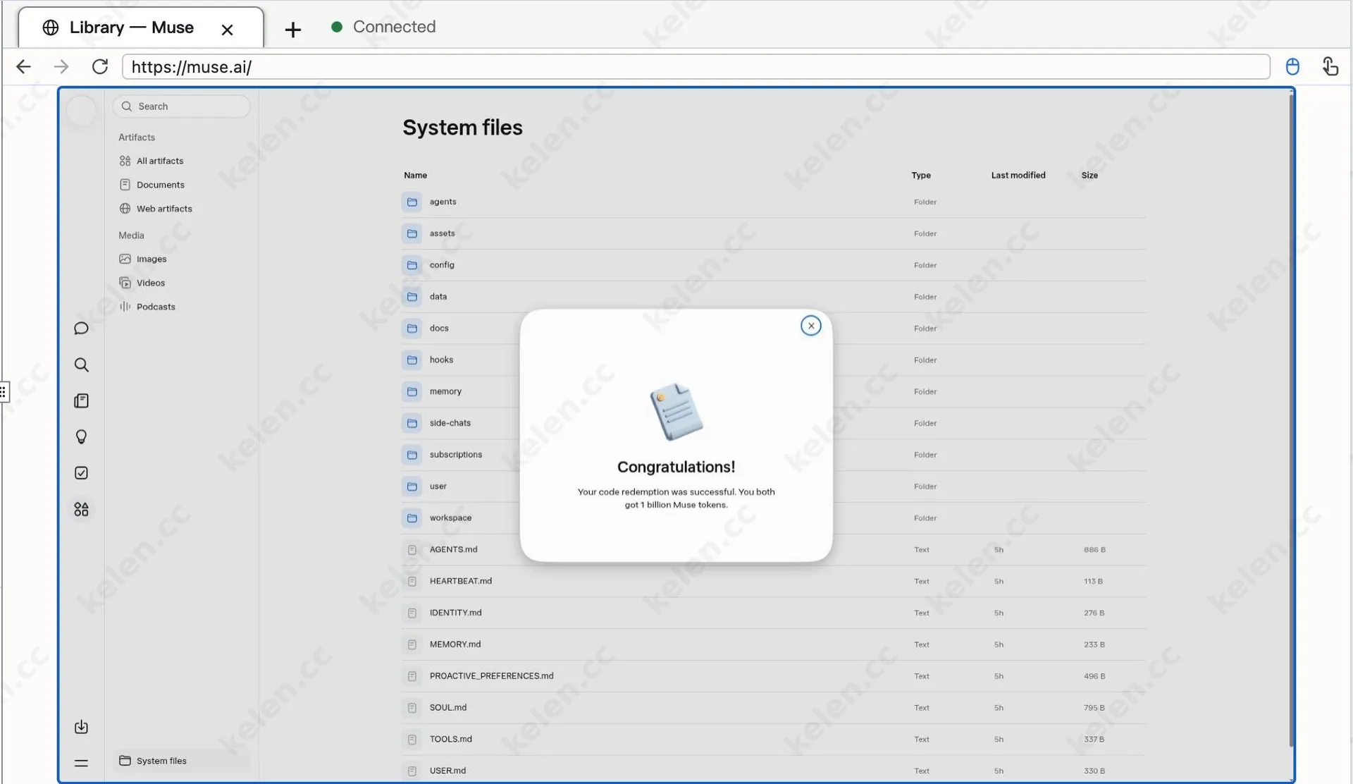This screenshot has width=1353, height=784.
Task: Click the download icon in left rail
Action: [81, 727]
